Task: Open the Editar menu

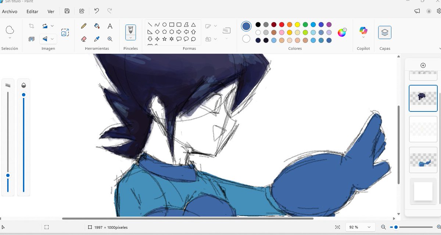Action: (32, 11)
